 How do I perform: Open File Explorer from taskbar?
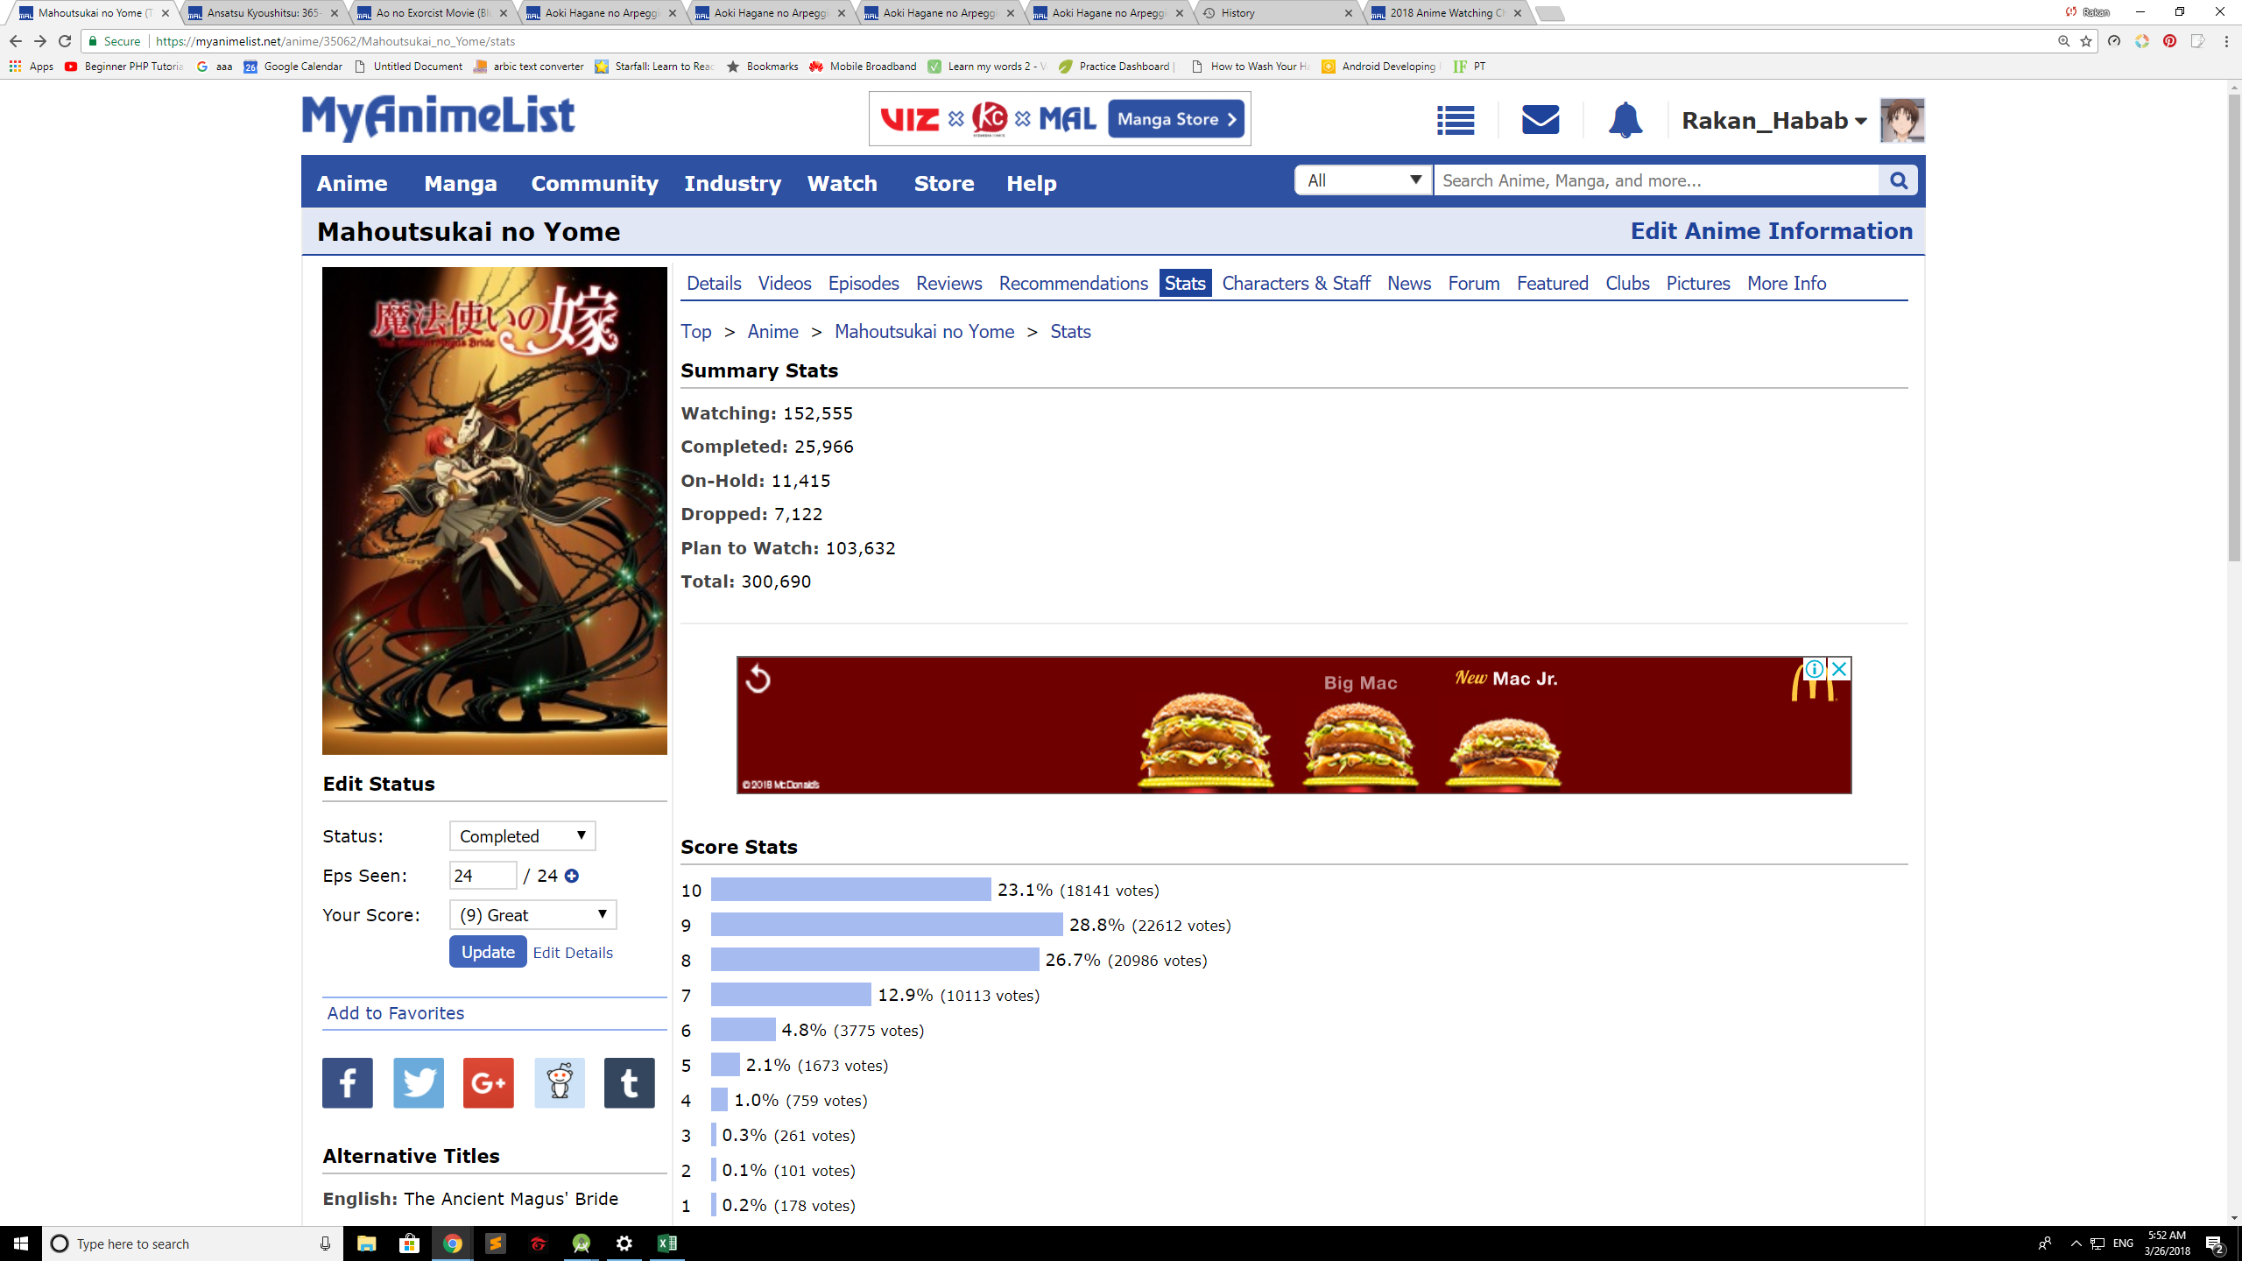[366, 1243]
